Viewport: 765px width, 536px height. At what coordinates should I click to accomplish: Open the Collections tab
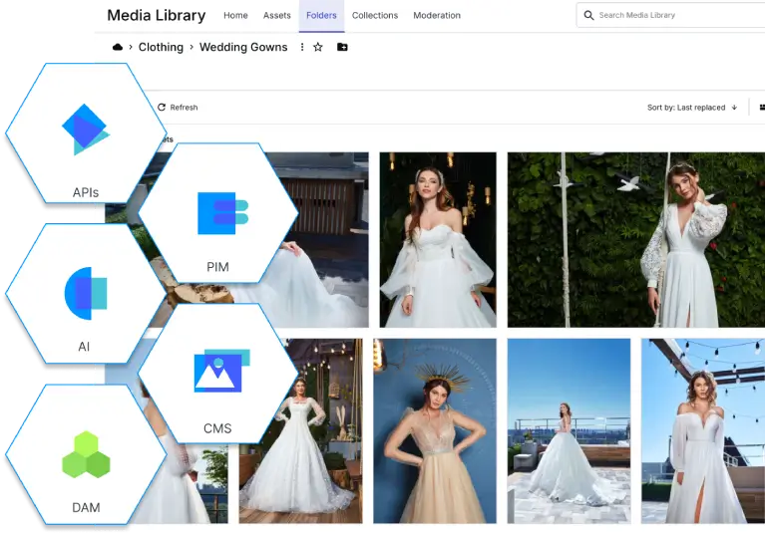click(375, 16)
